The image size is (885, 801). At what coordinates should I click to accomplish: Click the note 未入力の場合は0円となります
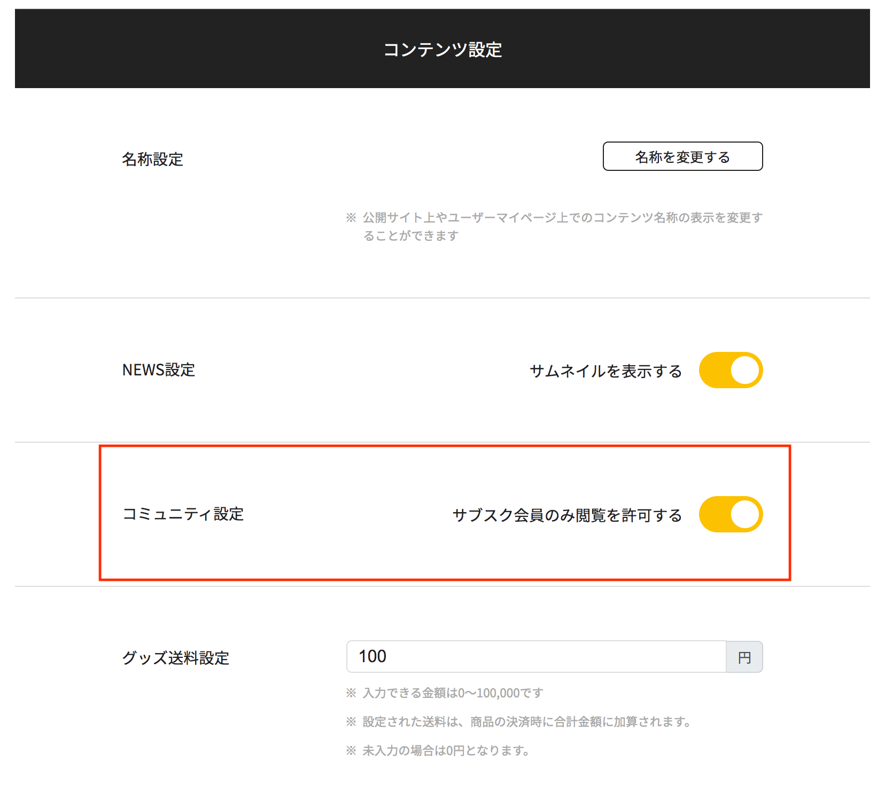click(446, 751)
